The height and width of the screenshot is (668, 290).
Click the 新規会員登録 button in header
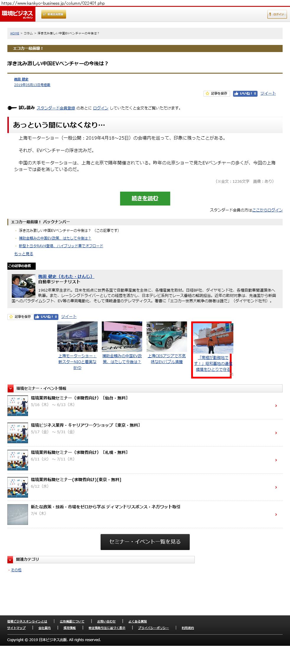(x=53, y=14)
